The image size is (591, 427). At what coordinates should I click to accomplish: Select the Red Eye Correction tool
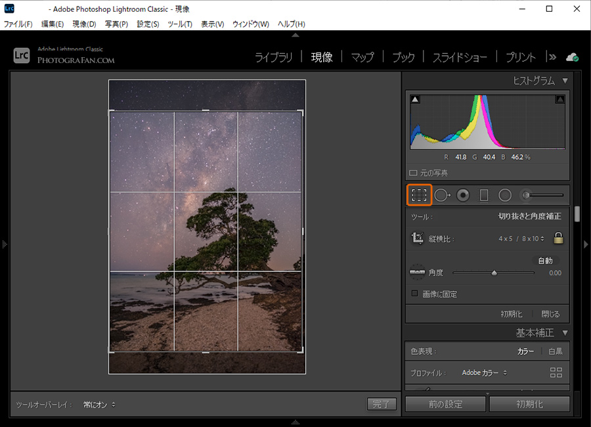tap(463, 195)
